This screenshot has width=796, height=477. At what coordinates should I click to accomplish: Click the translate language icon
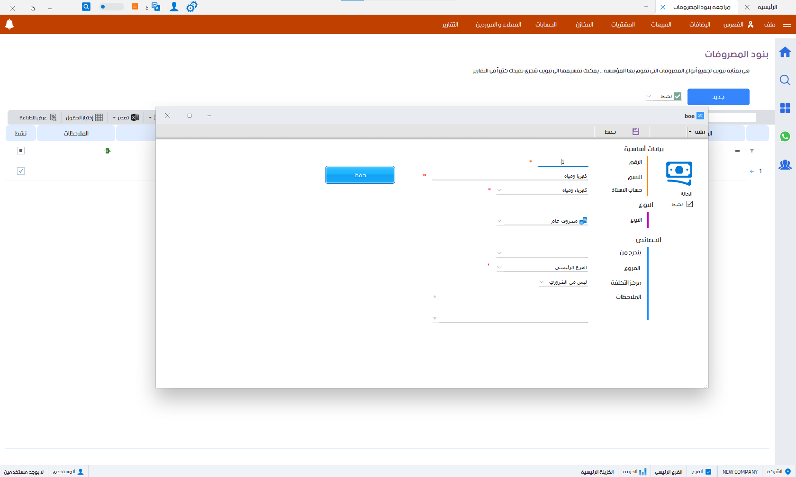point(155,7)
